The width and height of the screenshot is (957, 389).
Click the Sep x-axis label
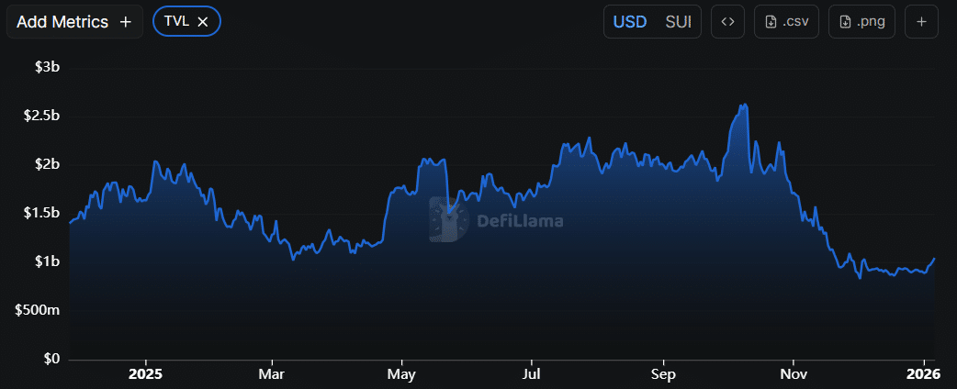663,373
